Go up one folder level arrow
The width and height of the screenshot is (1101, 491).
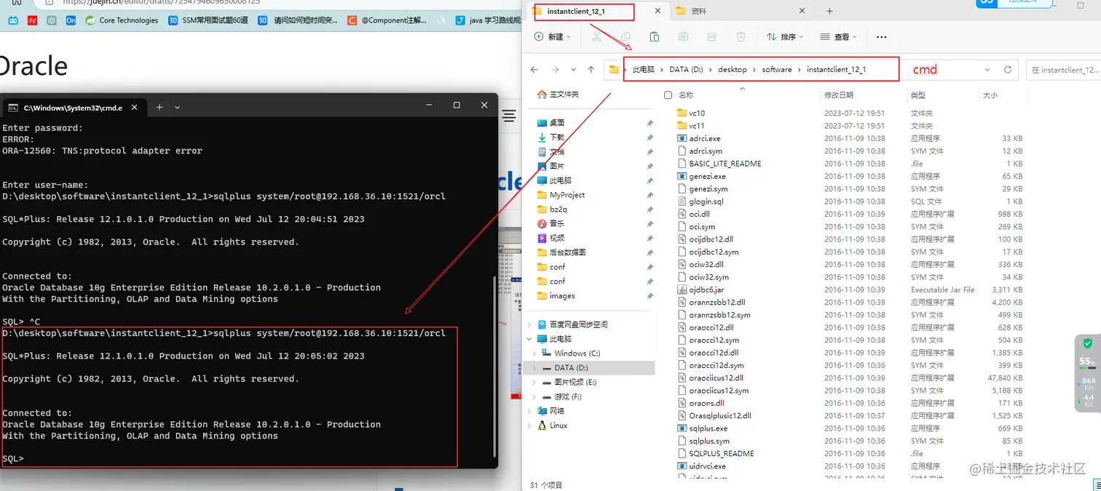591,70
